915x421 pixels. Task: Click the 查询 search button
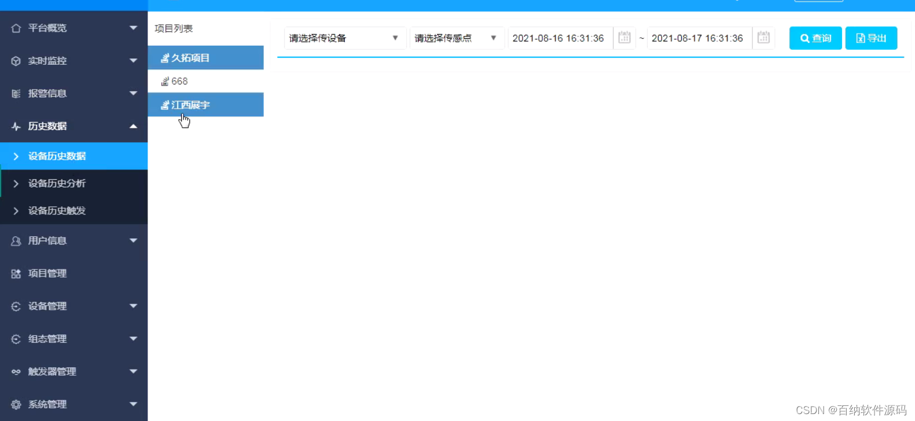click(x=815, y=38)
